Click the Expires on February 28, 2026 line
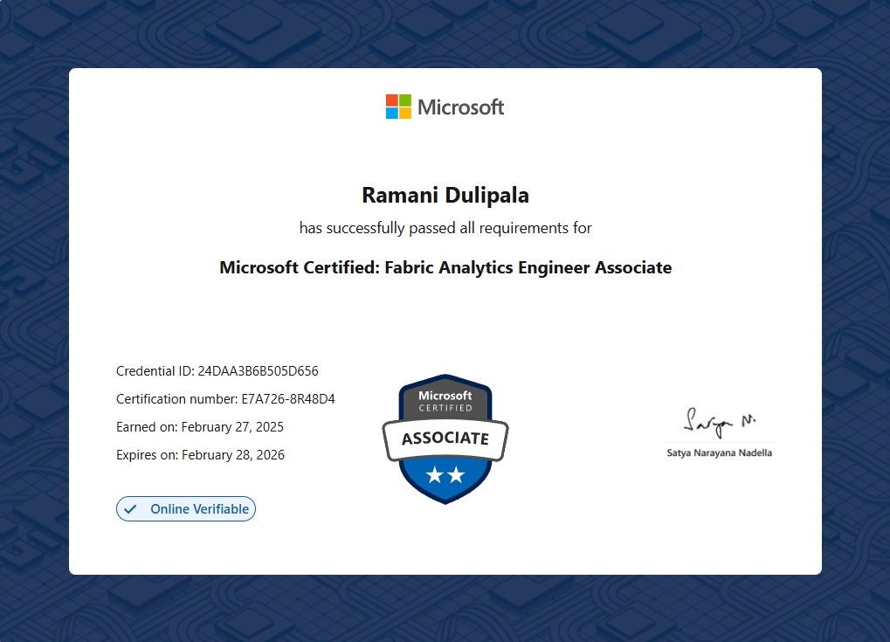The image size is (890, 642). [200, 455]
